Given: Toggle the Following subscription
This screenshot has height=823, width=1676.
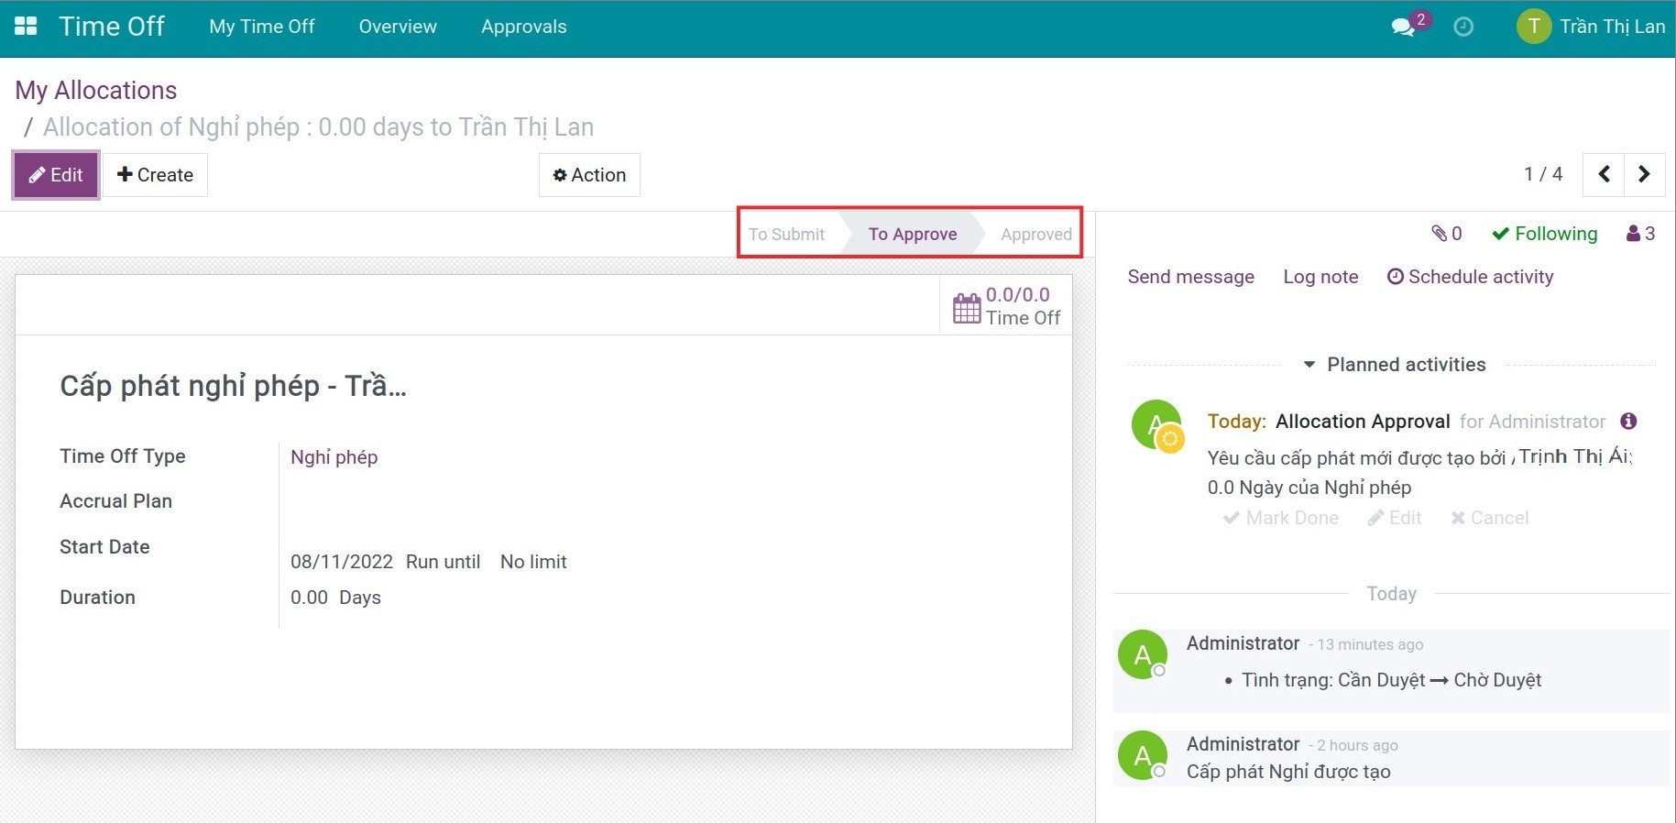Looking at the screenshot, I should click(1544, 234).
